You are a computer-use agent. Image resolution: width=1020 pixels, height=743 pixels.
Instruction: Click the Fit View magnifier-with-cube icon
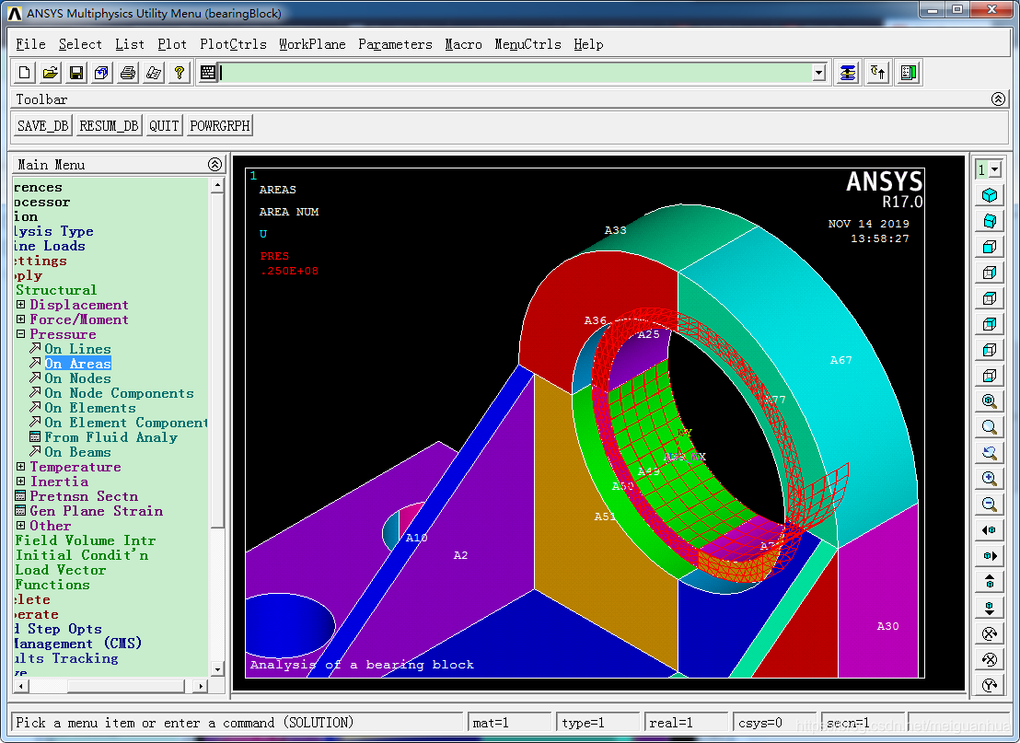[990, 401]
